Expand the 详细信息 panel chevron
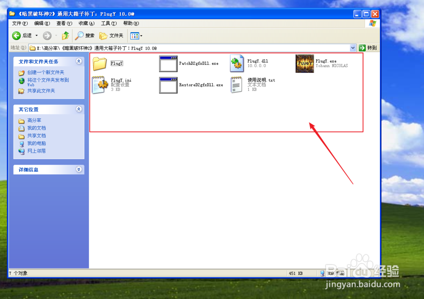The height and width of the screenshot is (299, 424). [x=79, y=169]
